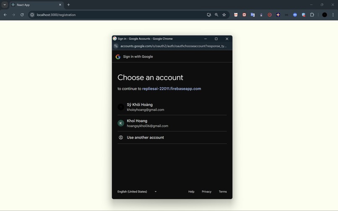Click the Google G logo in header
This screenshot has width=338, height=211.
118,57
